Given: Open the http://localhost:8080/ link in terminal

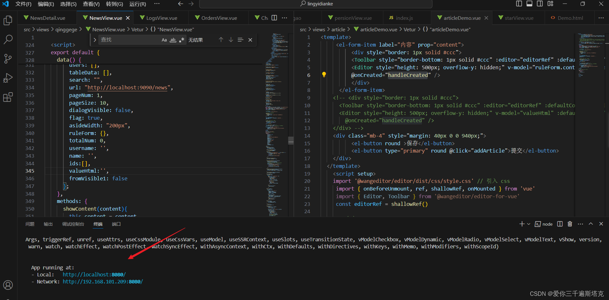Looking at the screenshot, I should point(94,274).
